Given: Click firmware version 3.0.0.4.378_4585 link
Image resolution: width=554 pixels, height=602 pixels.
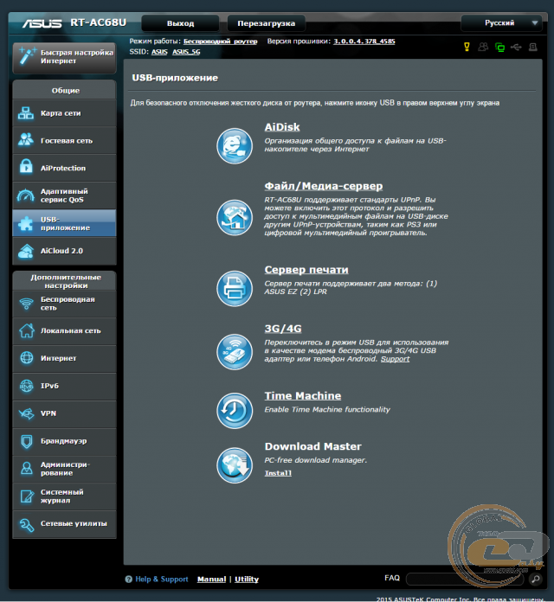Looking at the screenshot, I should pos(364,42).
